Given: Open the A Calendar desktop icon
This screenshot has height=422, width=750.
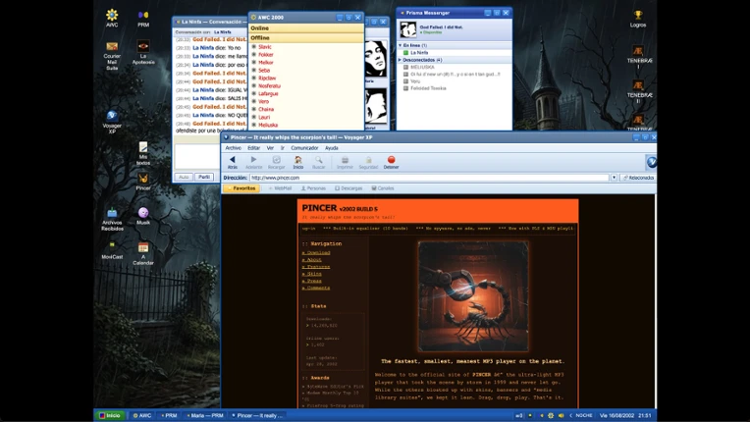Looking at the screenshot, I should tap(143, 253).
